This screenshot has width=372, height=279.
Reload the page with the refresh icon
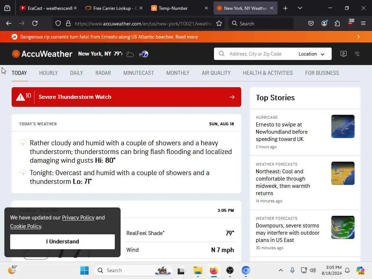(x=35, y=23)
